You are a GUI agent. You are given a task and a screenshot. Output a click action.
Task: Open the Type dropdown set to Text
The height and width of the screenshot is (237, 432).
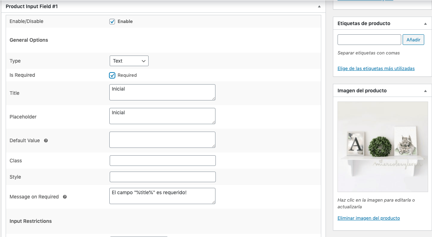point(129,61)
